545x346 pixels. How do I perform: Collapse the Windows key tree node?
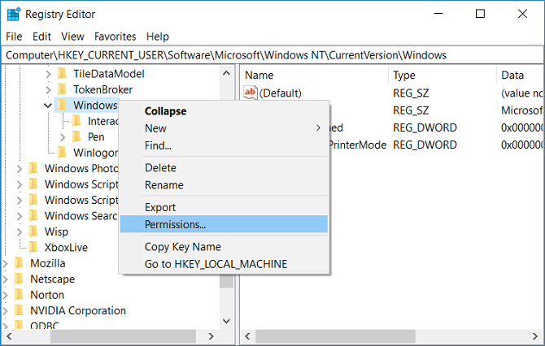(x=49, y=106)
